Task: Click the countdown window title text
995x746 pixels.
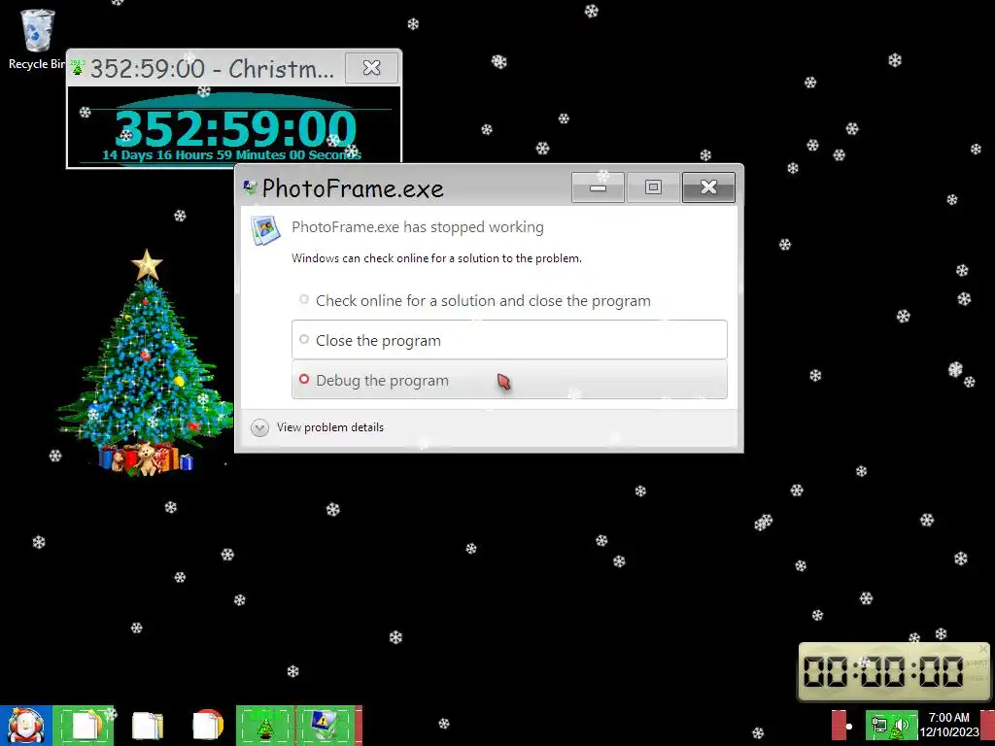Action: 212,69
